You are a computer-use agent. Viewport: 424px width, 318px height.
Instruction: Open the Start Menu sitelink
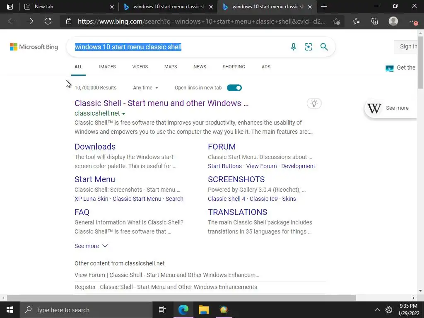95,179
